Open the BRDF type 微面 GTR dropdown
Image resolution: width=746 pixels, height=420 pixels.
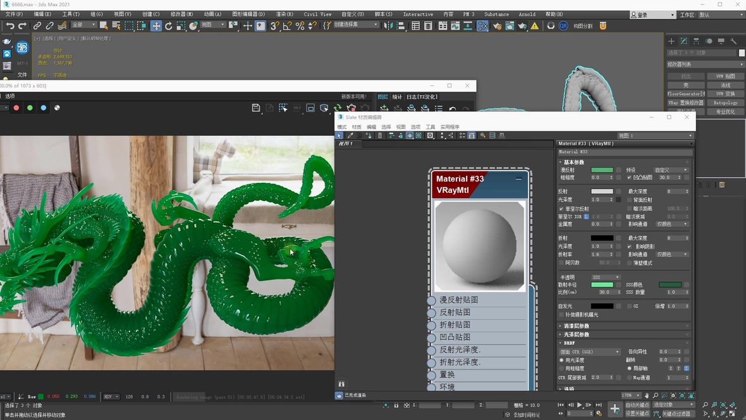[x=589, y=352]
